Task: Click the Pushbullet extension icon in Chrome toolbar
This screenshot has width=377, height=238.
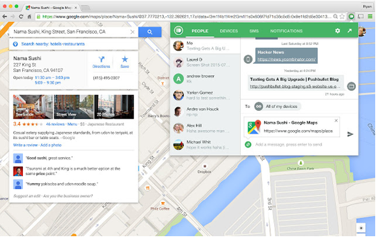Action: 351,16
